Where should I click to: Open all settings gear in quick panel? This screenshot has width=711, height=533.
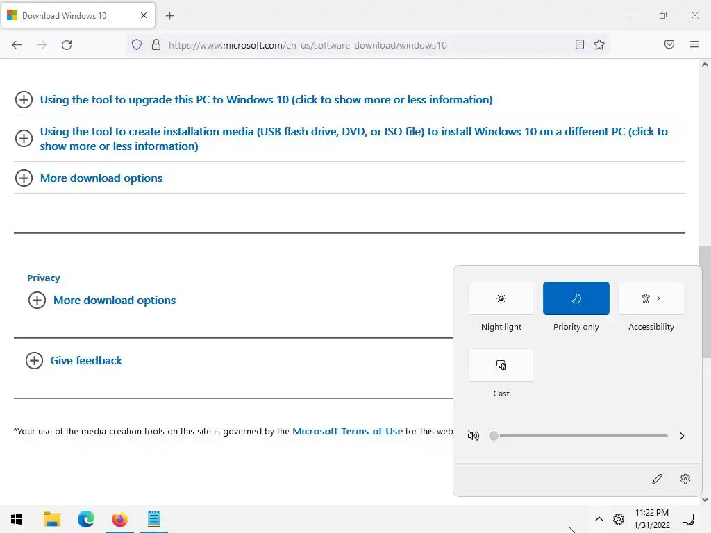tap(685, 479)
